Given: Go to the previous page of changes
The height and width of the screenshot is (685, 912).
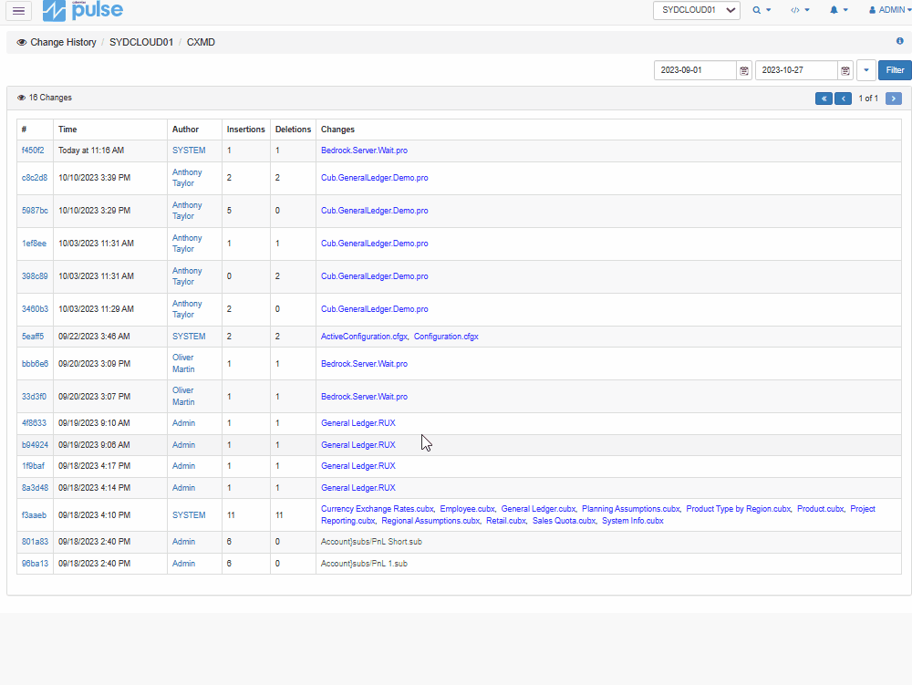Looking at the screenshot, I should coord(843,99).
